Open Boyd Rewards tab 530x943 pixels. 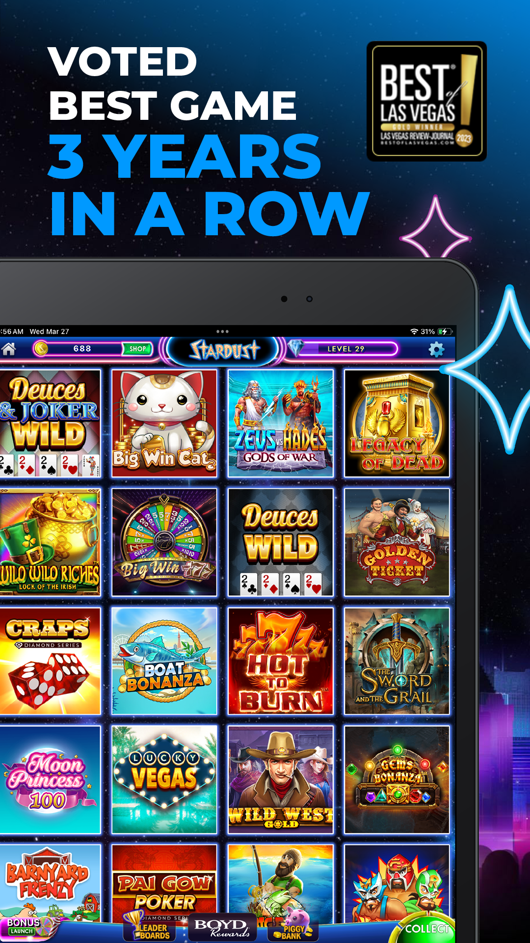pos(222,927)
